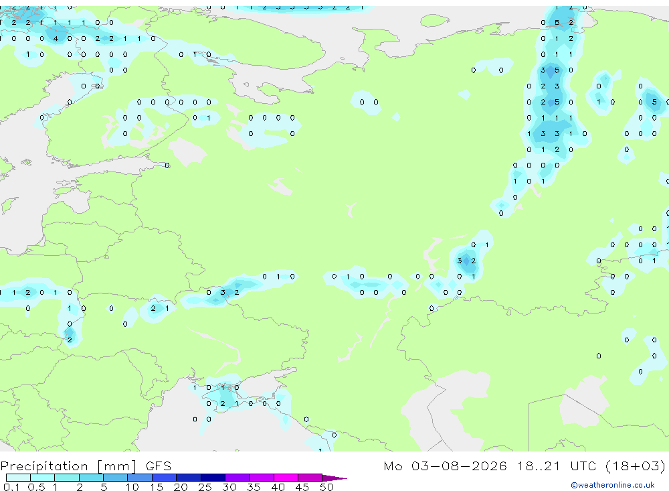Click the date 'Mo 03-08-2026'
669x491 pixels.
445,466
